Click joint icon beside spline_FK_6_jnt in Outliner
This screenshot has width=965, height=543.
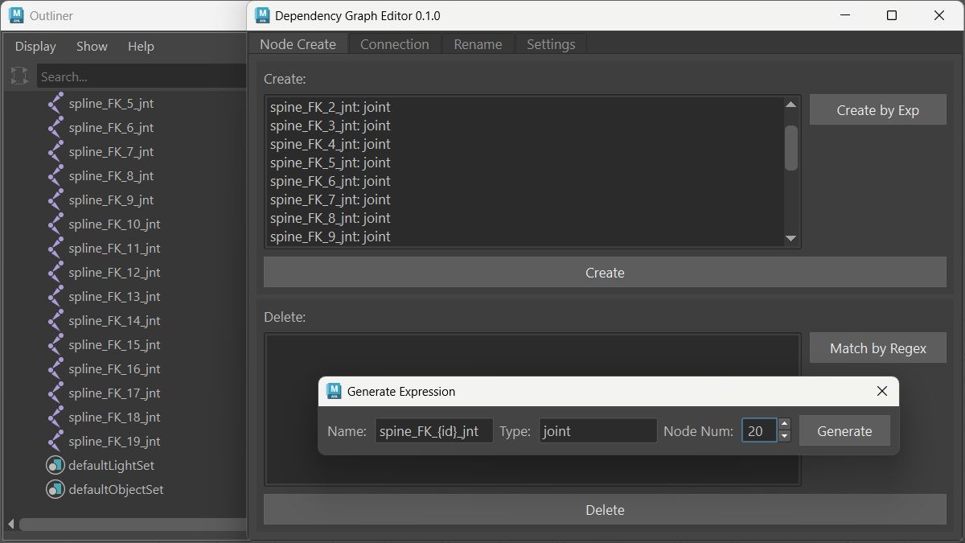pos(55,127)
